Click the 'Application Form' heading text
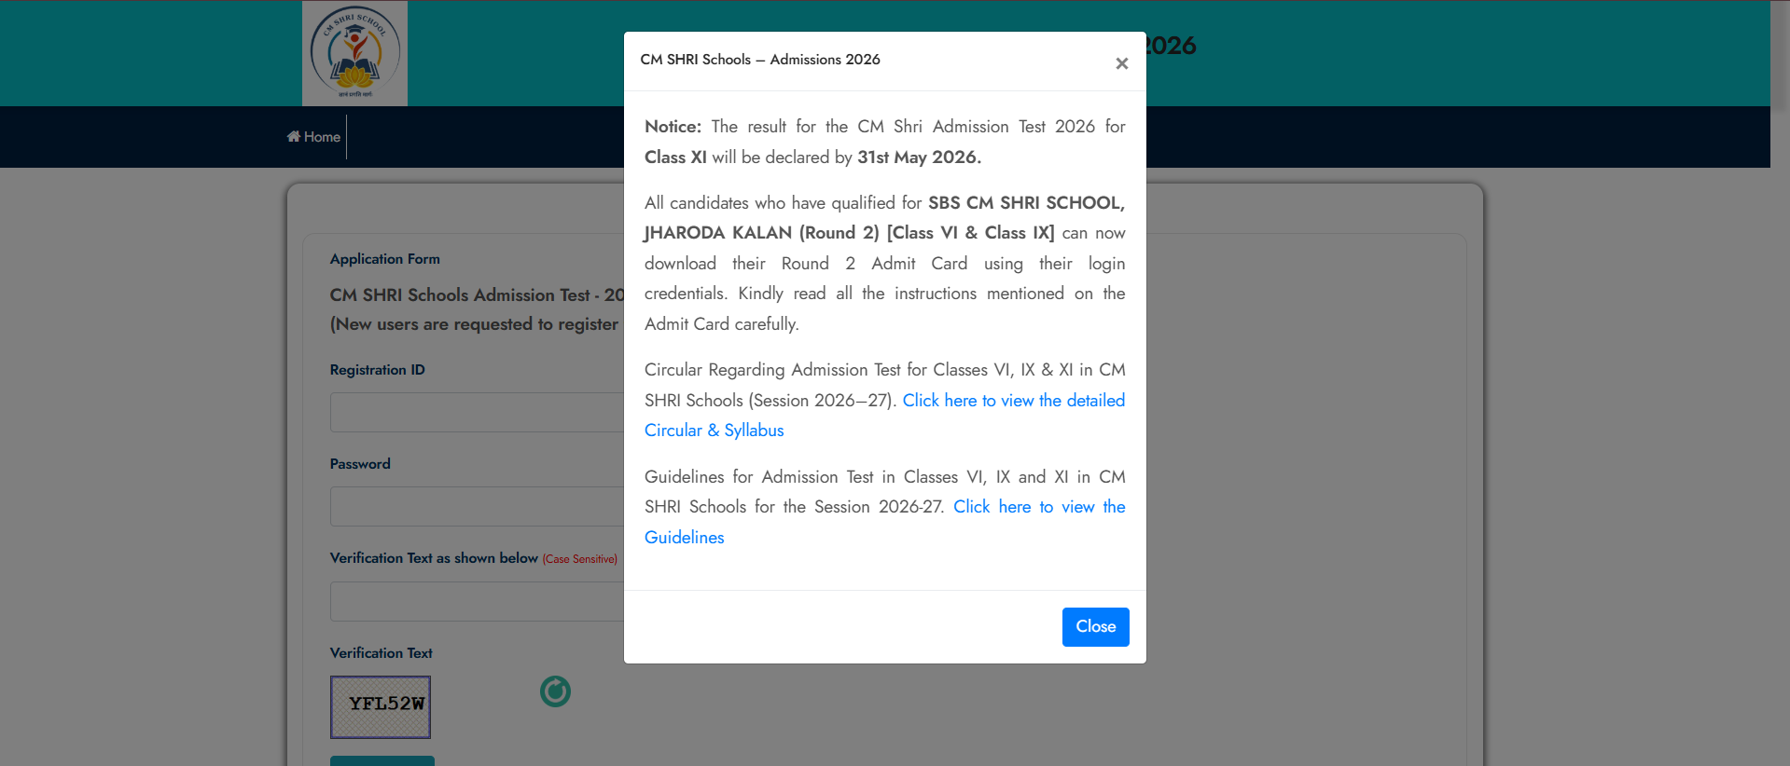 coord(385,259)
